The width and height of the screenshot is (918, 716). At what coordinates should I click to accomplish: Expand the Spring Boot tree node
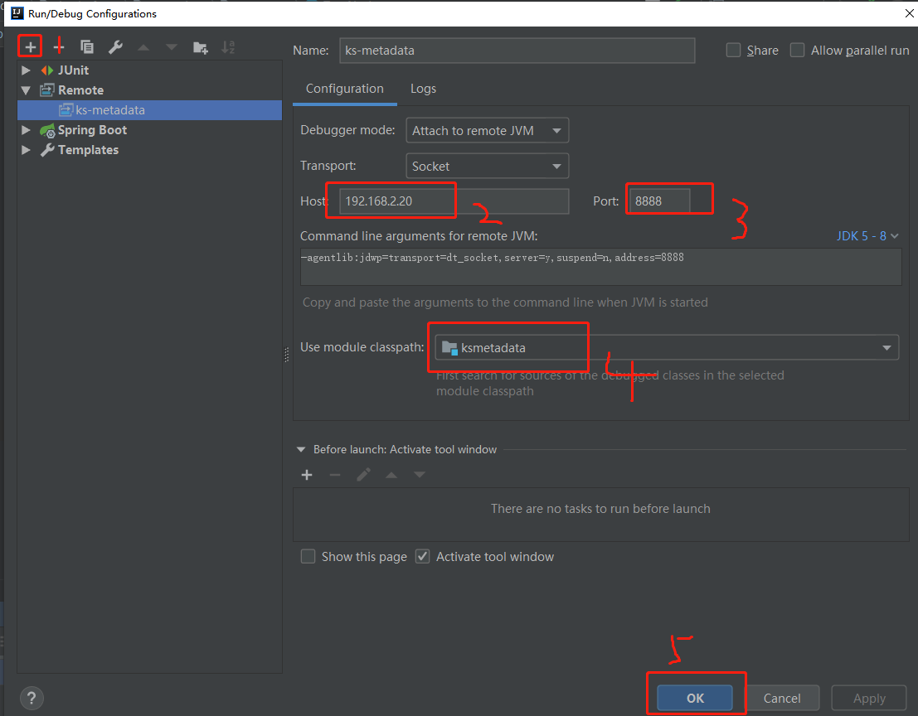click(x=26, y=130)
